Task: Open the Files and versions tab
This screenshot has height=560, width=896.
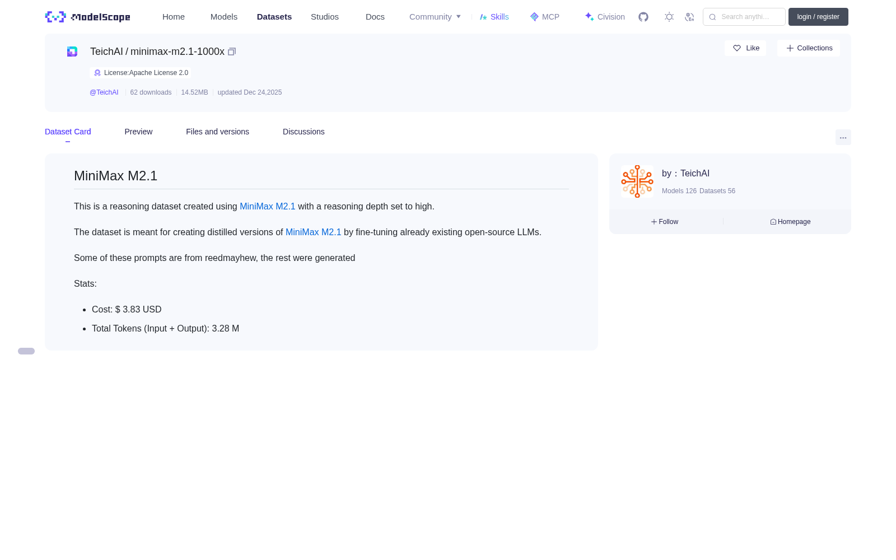Action: (x=217, y=132)
